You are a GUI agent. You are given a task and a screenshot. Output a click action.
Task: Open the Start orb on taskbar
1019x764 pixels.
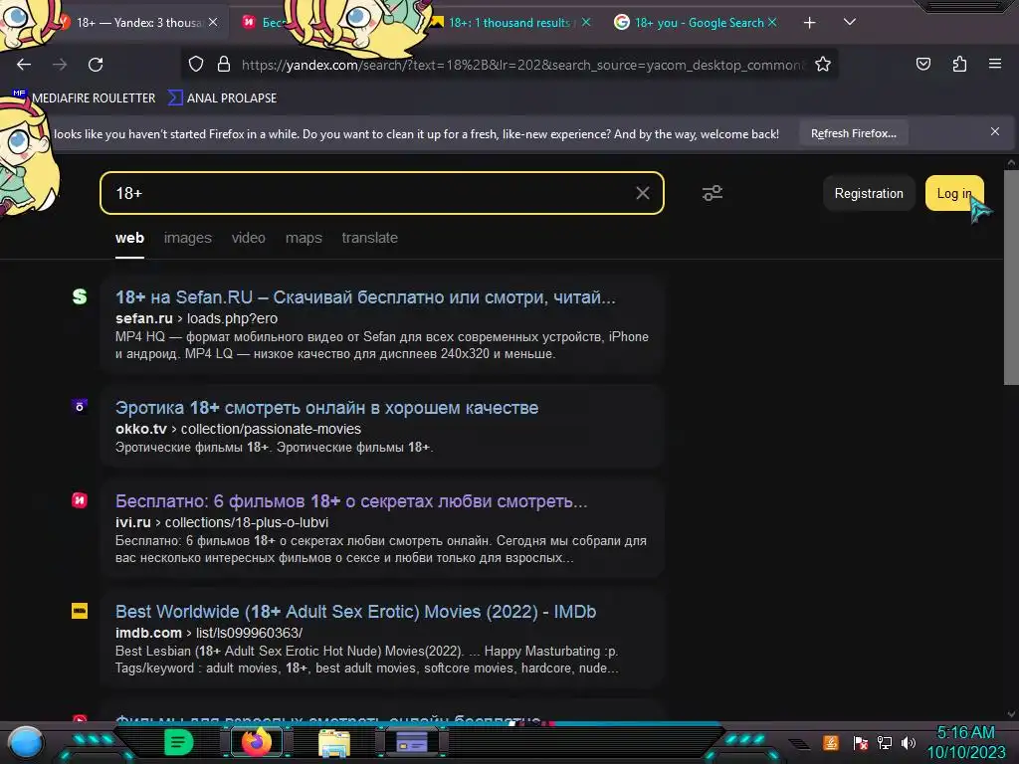pos(27,744)
